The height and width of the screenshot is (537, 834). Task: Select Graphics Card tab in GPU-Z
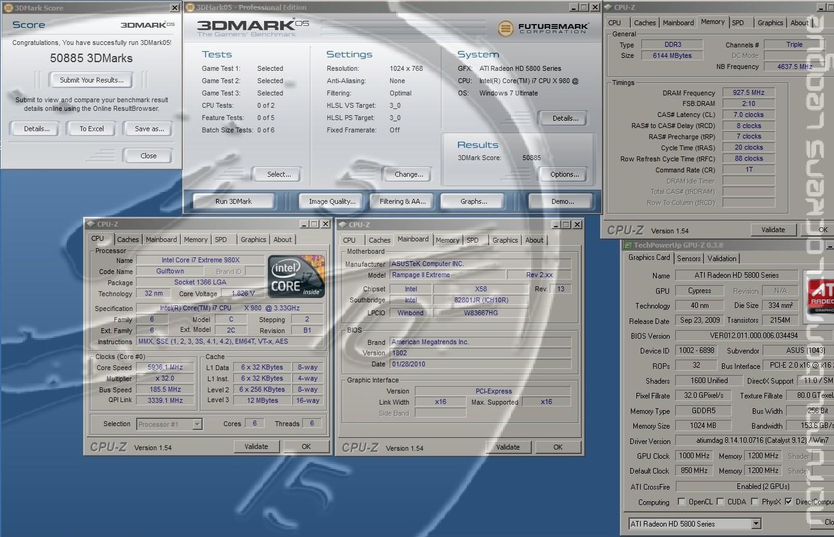(649, 257)
